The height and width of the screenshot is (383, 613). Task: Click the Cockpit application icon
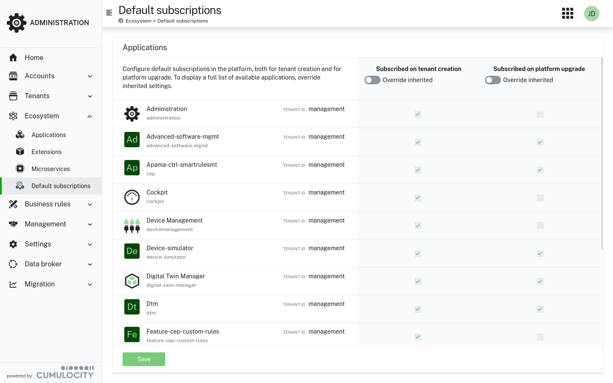pos(132,197)
